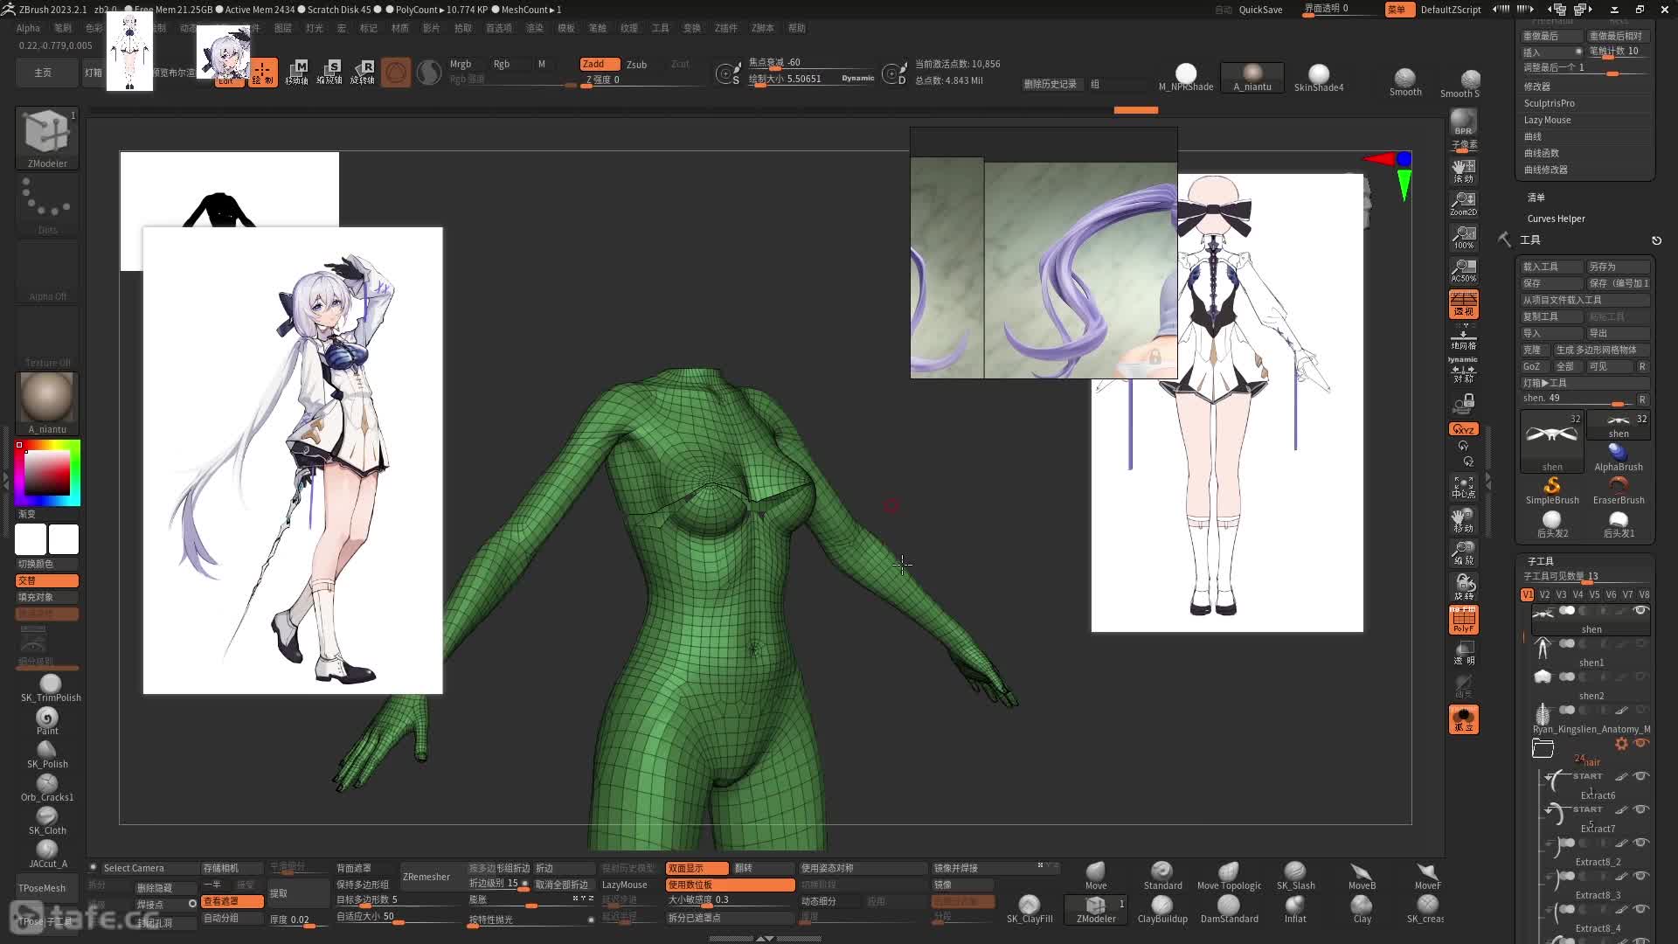Select the Smooth brush at top right
The width and height of the screenshot is (1678, 944).
[x=1405, y=82]
